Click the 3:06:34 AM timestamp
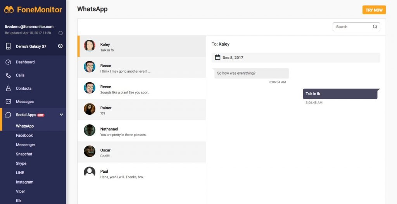 click(278, 82)
